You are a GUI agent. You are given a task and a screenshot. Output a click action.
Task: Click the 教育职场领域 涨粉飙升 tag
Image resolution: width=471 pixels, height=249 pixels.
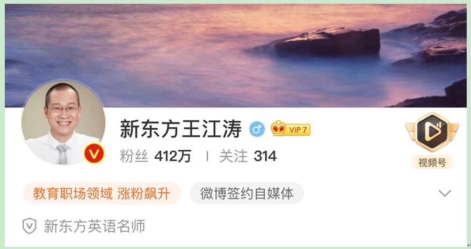(x=102, y=194)
